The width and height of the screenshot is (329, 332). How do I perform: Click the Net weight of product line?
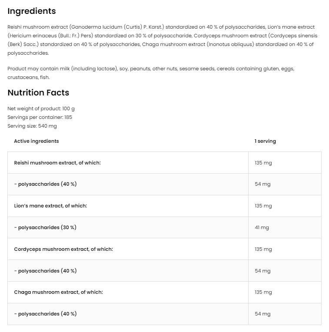click(x=41, y=108)
